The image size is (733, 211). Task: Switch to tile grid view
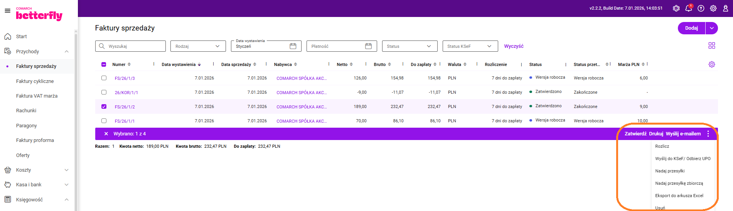click(712, 46)
